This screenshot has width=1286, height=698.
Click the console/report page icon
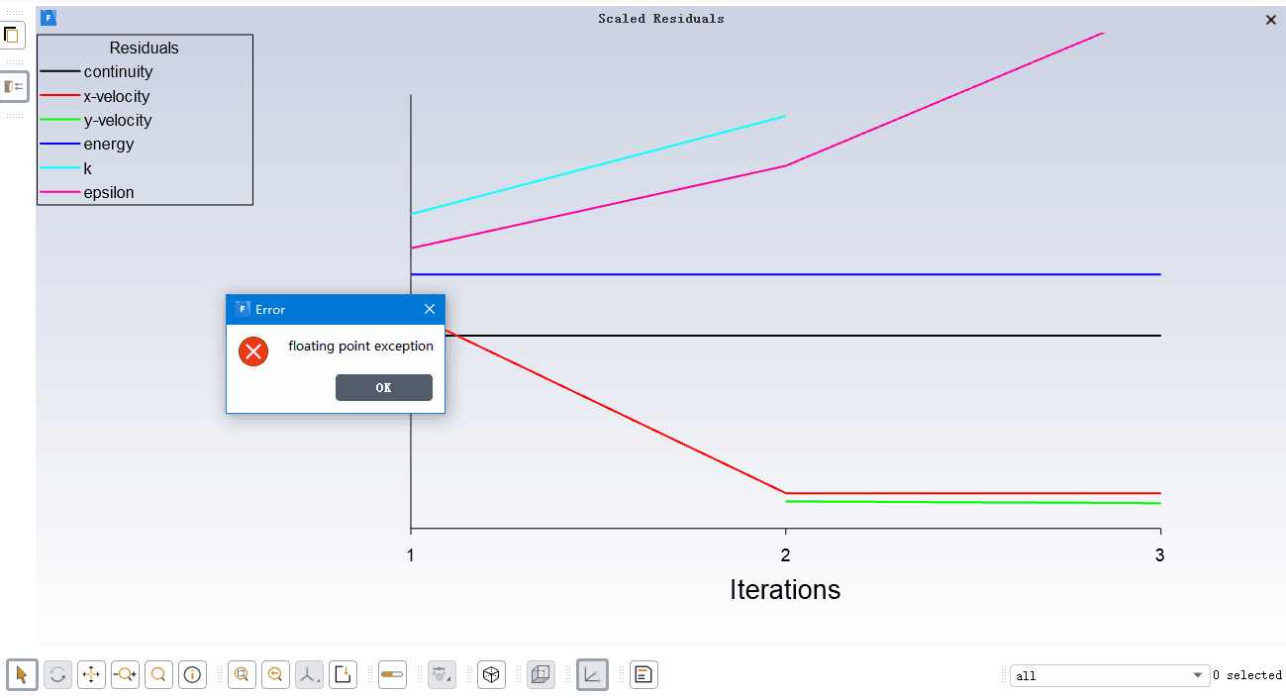[x=643, y=675]
